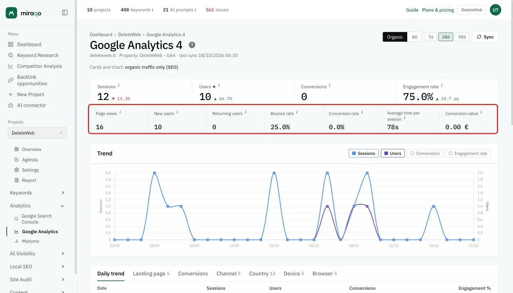This screenshot has width=513, height=293.
Task: Click the Dashboard breadcrumb link
Action: [x=101, y=35]
